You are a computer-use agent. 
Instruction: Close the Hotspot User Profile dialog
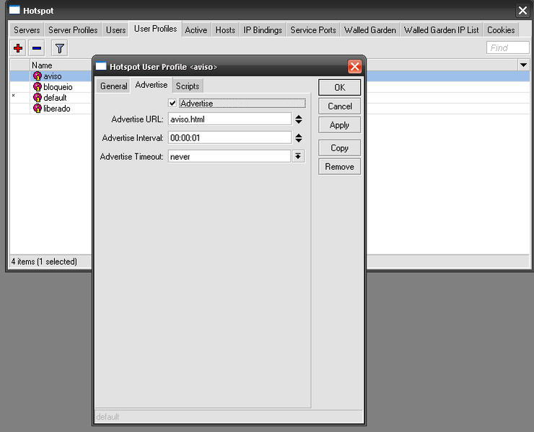pos(354,67)
